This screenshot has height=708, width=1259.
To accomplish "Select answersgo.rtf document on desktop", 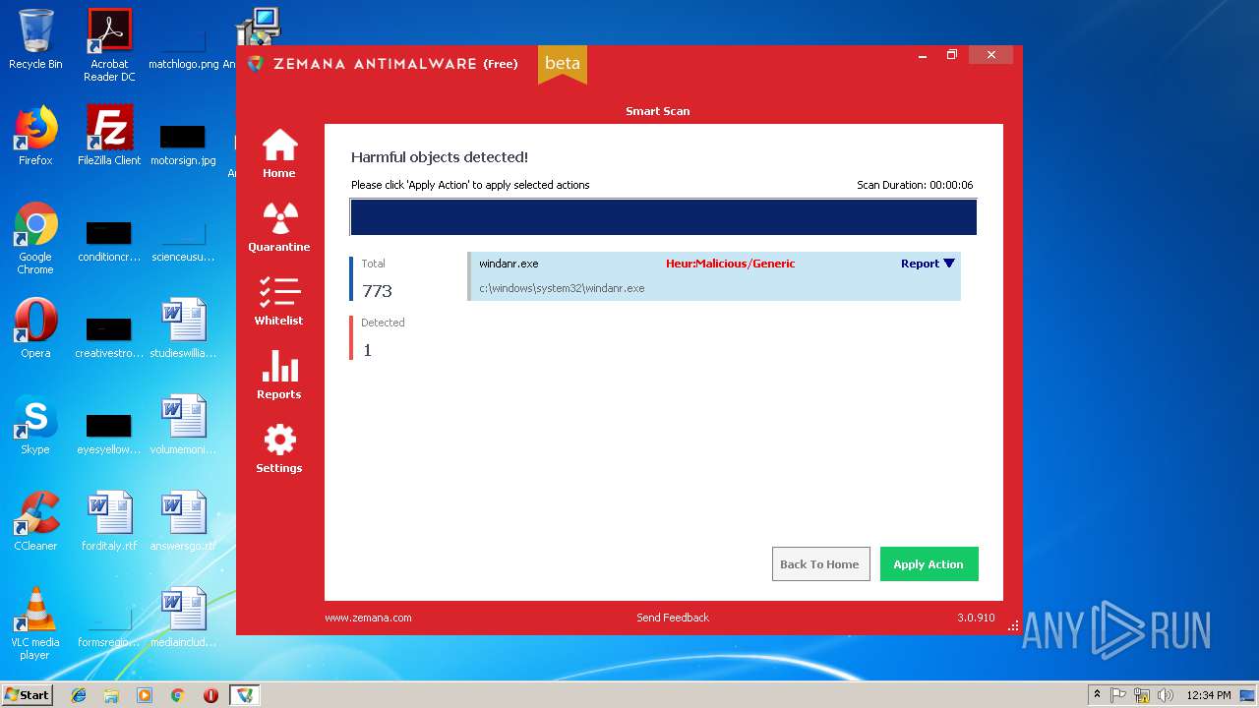I will 183,521.
